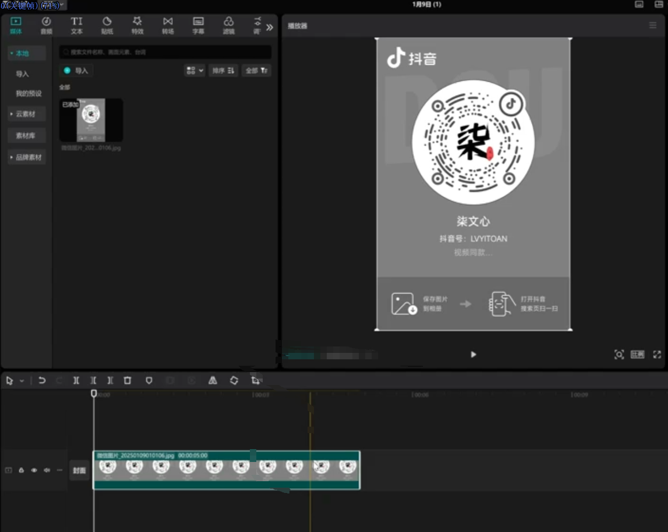Click the 导入 import button
Image resolution: width=668 pixels, height=532 pixels.
point(76,71)
